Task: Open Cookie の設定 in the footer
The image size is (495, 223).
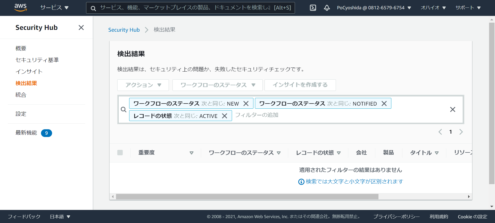Action: [473, 217]
